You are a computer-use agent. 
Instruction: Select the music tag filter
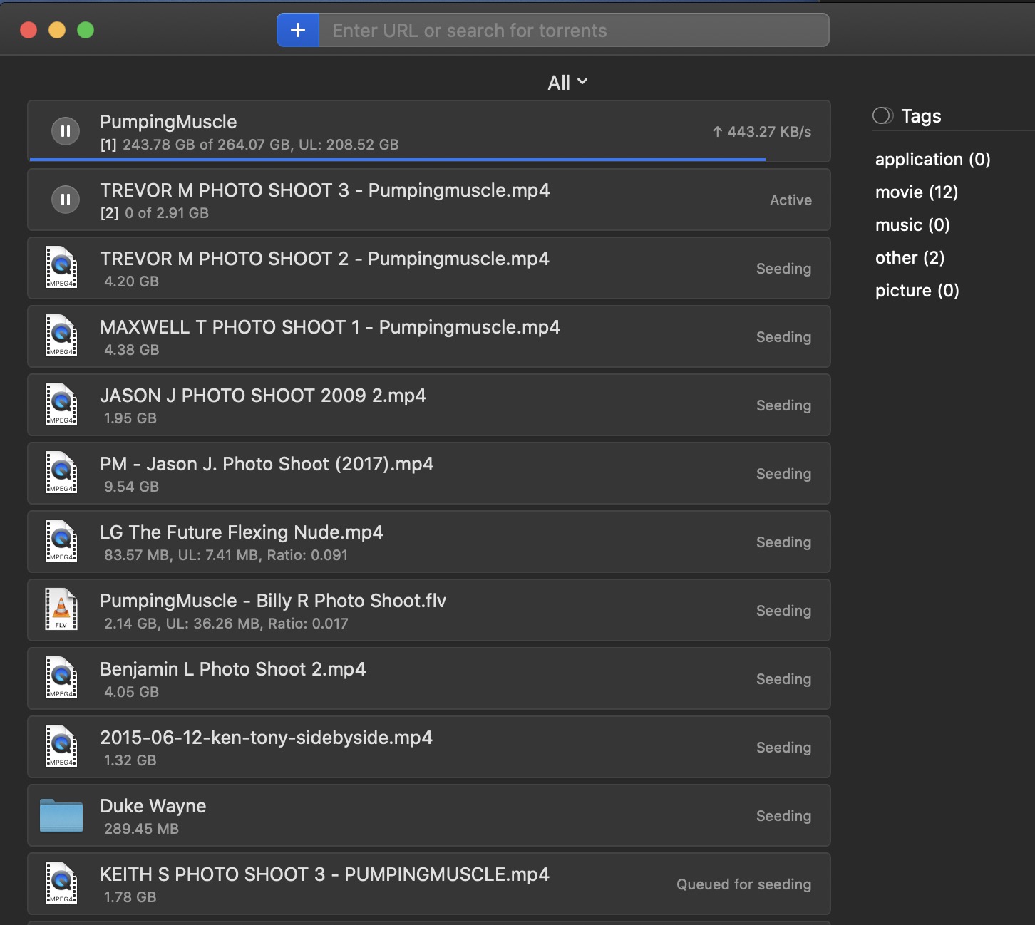coord(912,224)
